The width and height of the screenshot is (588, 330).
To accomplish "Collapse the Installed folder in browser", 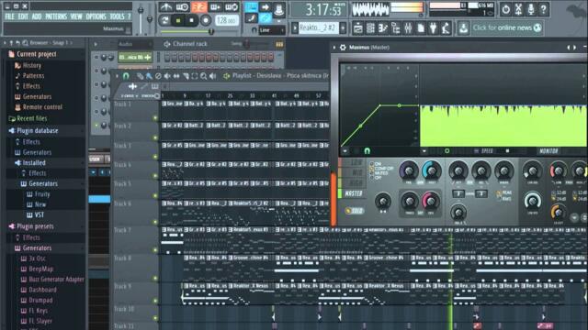I will coord(34,163).
